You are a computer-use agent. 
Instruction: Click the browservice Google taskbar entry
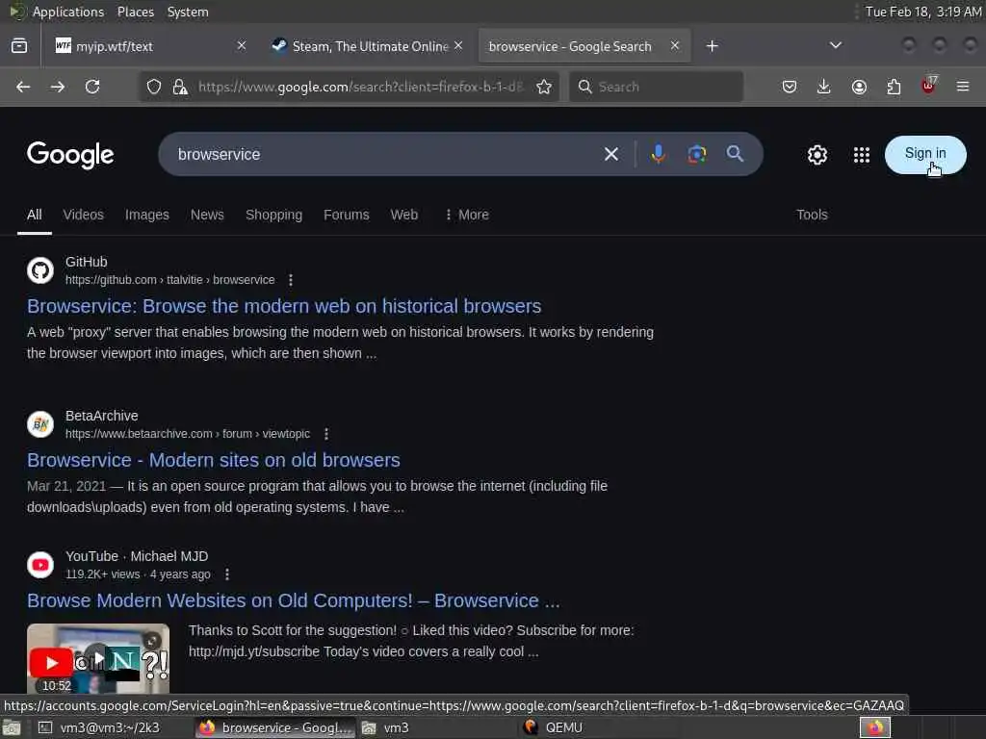pyautogui.click(x=275, y=727)
